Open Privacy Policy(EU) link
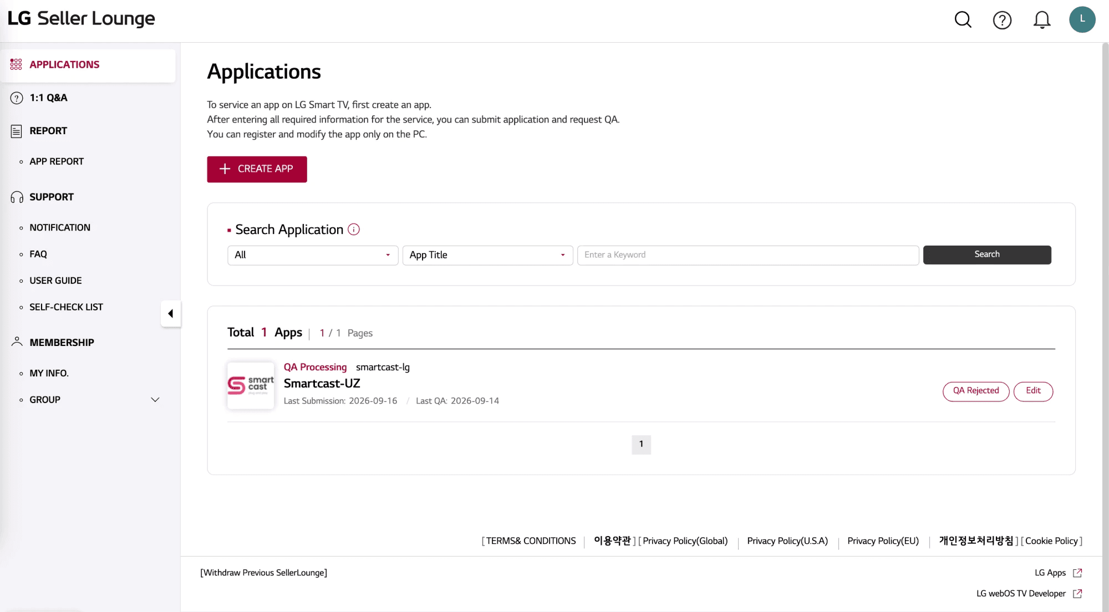Image resolution: width=1109 pixels, height=612 pixels. pos(883,541)
